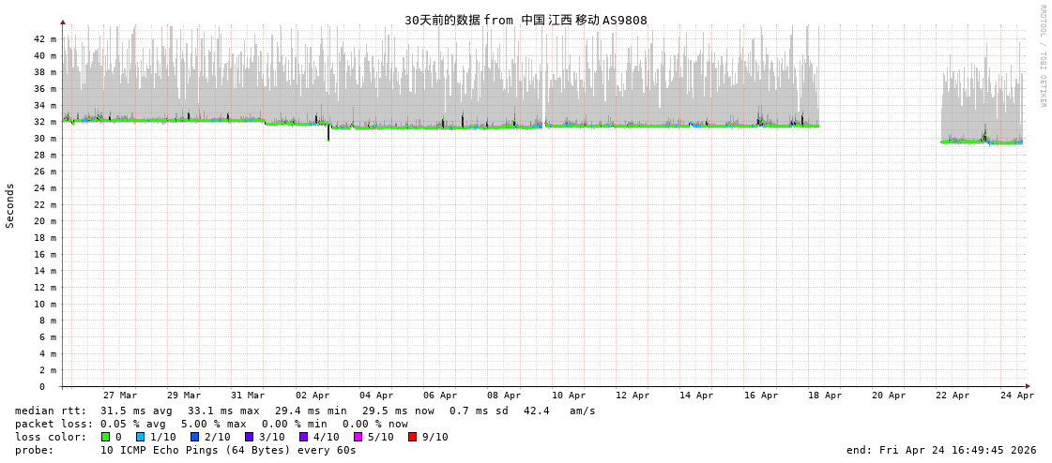The image size is (1052, 463).
Task: Click the 27 Mar date label
Action: click(120, 396)
